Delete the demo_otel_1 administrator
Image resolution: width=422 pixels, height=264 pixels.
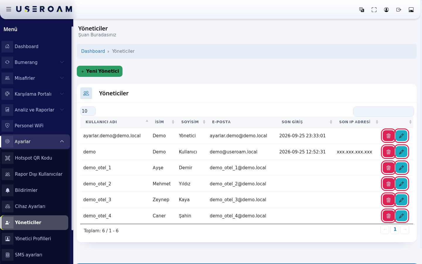point(388,168)
